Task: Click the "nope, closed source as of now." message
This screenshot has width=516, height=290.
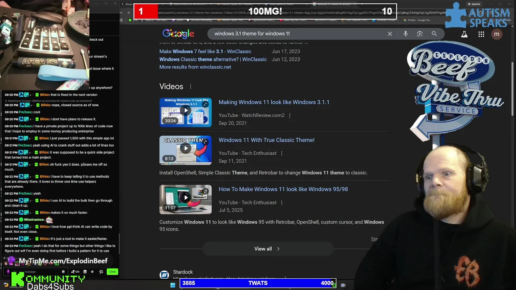Action: (75, 105)
